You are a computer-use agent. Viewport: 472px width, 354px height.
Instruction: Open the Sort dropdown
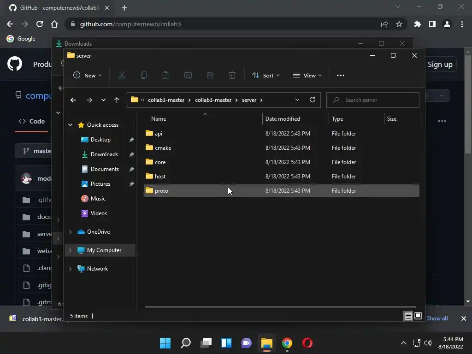point(266,75)
